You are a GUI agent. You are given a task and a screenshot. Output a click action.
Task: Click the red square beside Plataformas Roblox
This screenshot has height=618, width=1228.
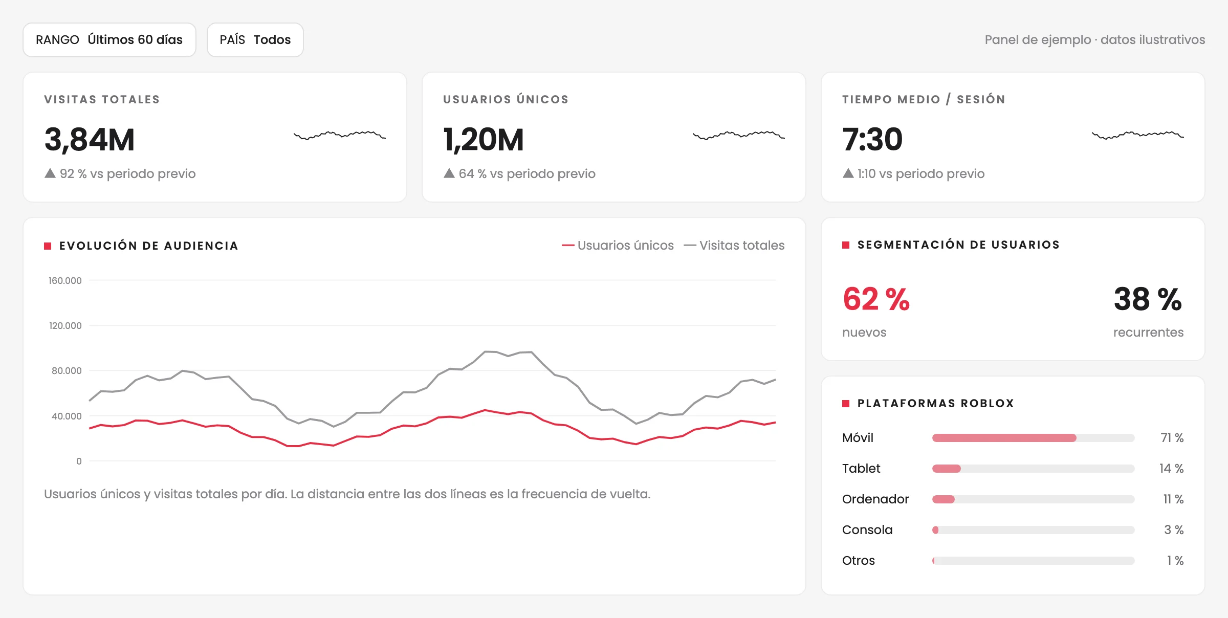(846, 404)
